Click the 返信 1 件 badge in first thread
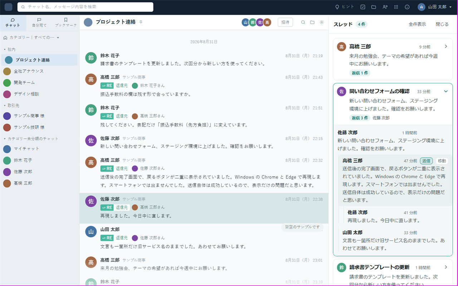The height and width of the screenshot is (286, 458). (360, 73)
